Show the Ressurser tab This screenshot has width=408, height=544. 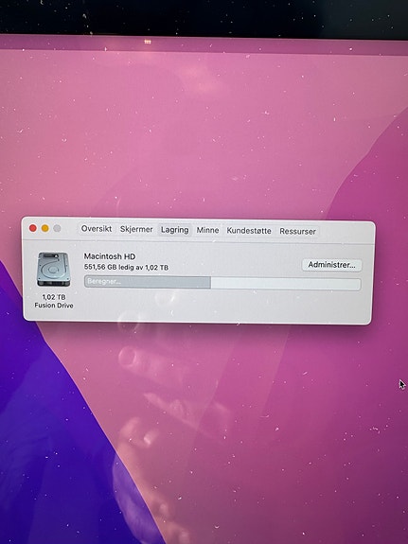tap(297, 232)
